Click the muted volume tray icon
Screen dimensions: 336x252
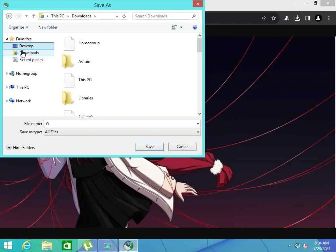pos(305,246)
